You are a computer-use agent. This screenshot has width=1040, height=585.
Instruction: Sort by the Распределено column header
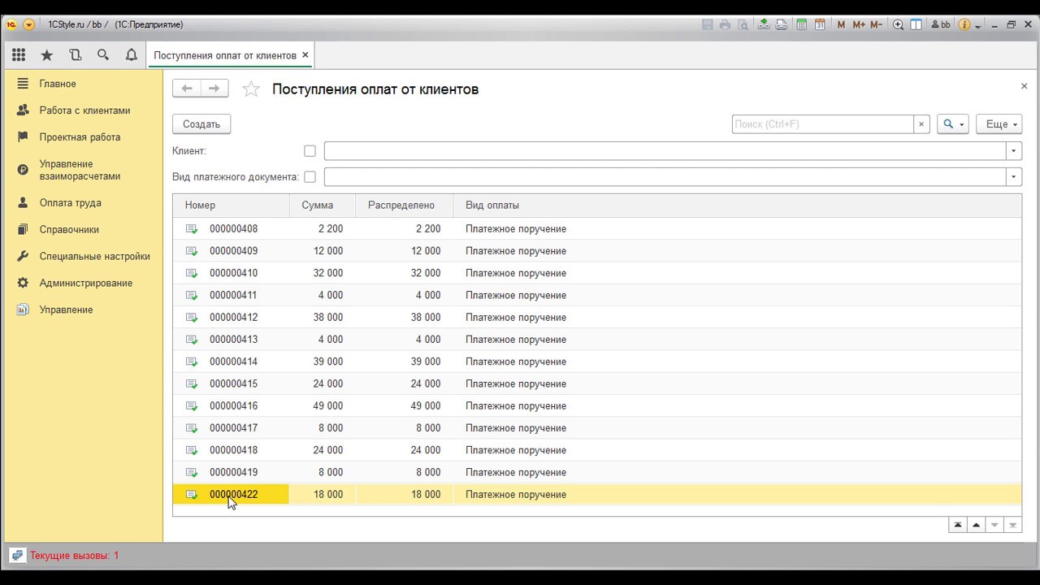(405, 206)
